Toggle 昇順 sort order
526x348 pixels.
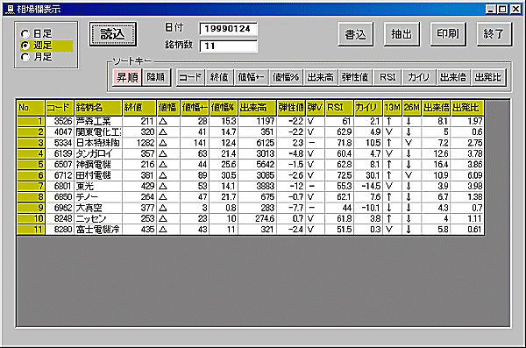(x=127, y=77)
